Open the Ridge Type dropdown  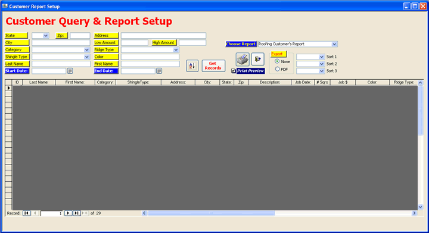click(x=176, y=50)
